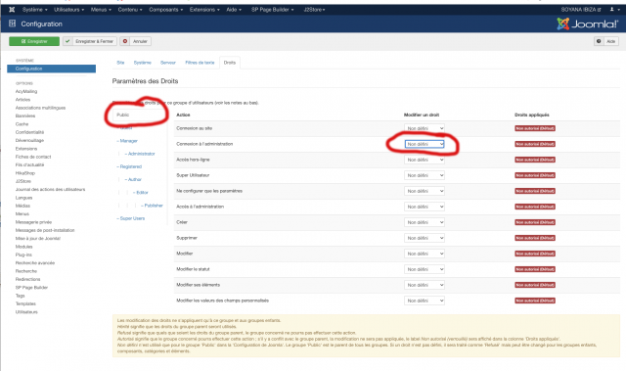Open the J2Store top menu
Screen dimensions: 626x371
point(315,9)
